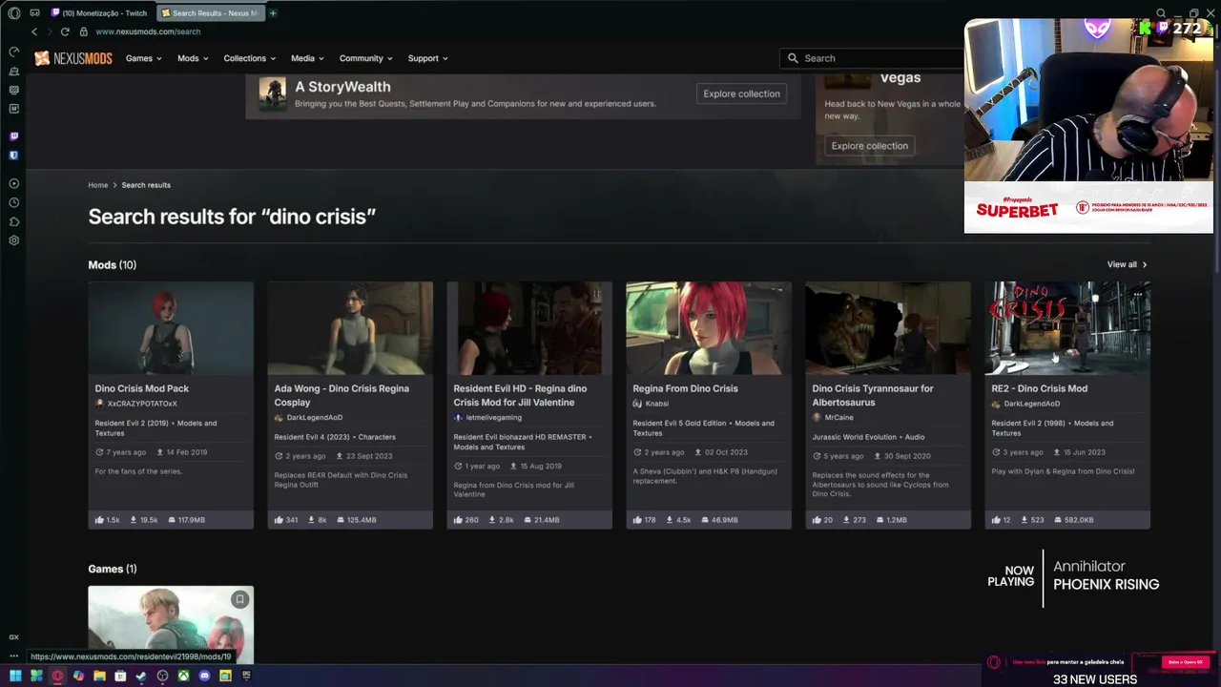Click the A StoryWealth collection thumbnail
1221x687 pixels.
(x=273, y=94)
